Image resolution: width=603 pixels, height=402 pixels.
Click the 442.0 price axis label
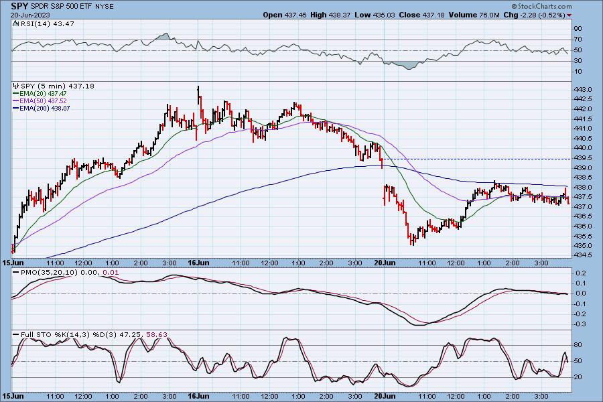[x=583, y=109]
